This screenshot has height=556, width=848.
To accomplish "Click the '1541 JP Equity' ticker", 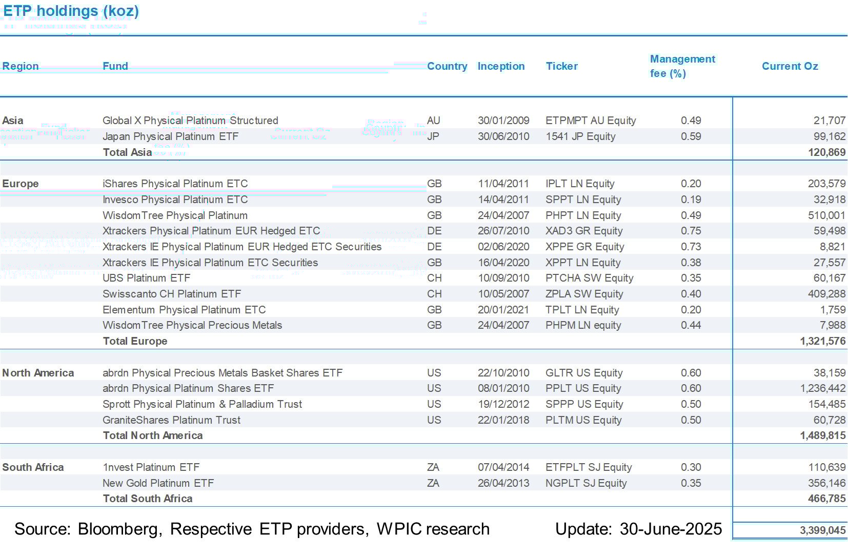I will pos(580,136).
